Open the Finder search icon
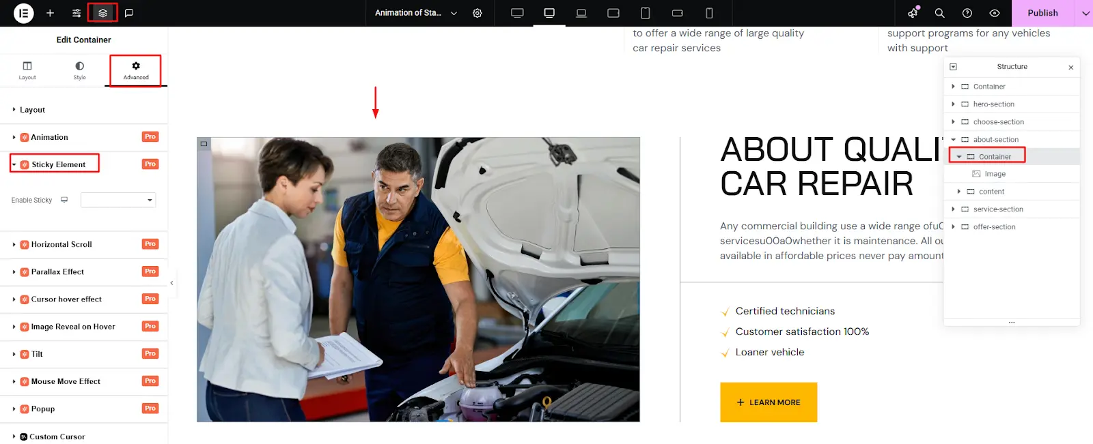Screen dimensions: 1093x444 pyautogui.click(x=940, y=13)
